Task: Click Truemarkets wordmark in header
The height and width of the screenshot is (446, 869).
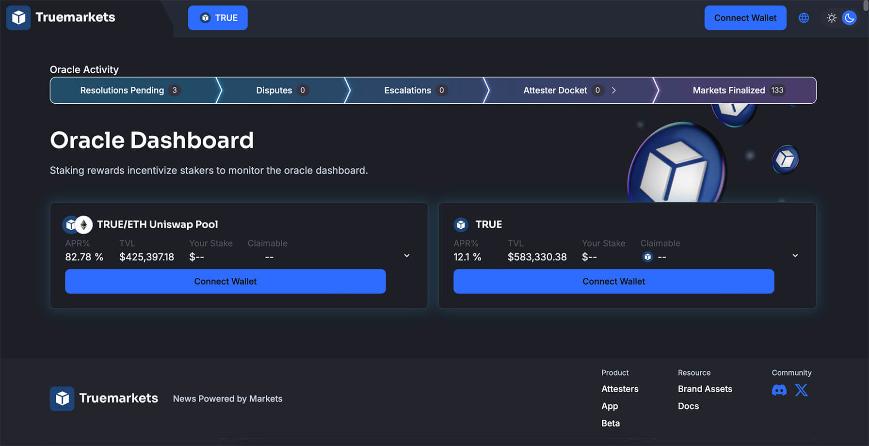Action: [75, 17]
